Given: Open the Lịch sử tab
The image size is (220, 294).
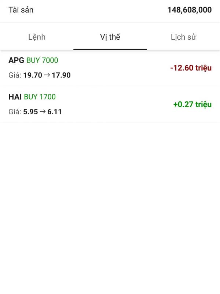Looking at the screenshot, I should [x=183, y=37].
